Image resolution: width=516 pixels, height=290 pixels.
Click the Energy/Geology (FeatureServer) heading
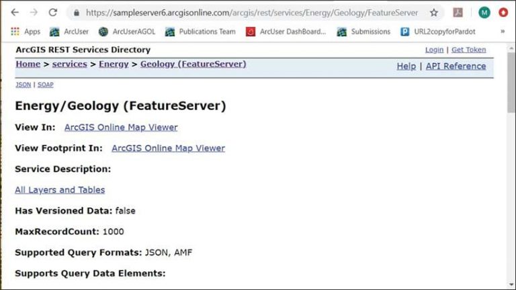[x=120, y=106]
